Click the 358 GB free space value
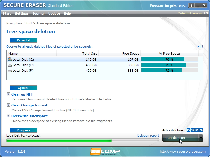 [133, 65]
